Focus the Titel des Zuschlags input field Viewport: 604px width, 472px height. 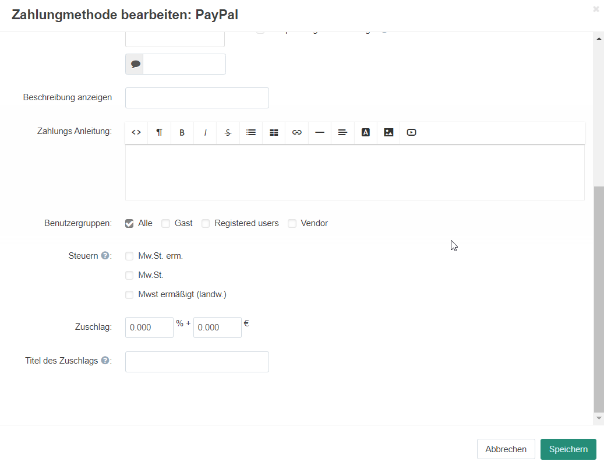(x=197, y=362)
